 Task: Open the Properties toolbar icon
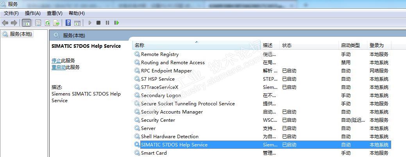pos(38,23)
